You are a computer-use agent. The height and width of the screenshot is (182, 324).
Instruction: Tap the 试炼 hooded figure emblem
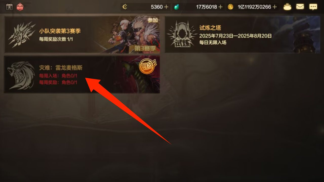(182, 34)
